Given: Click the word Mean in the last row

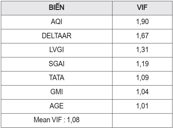Looking at the screenshot, I should [42, 120].
